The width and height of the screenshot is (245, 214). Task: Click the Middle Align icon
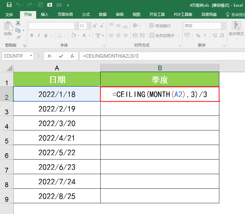coord(118,25)
